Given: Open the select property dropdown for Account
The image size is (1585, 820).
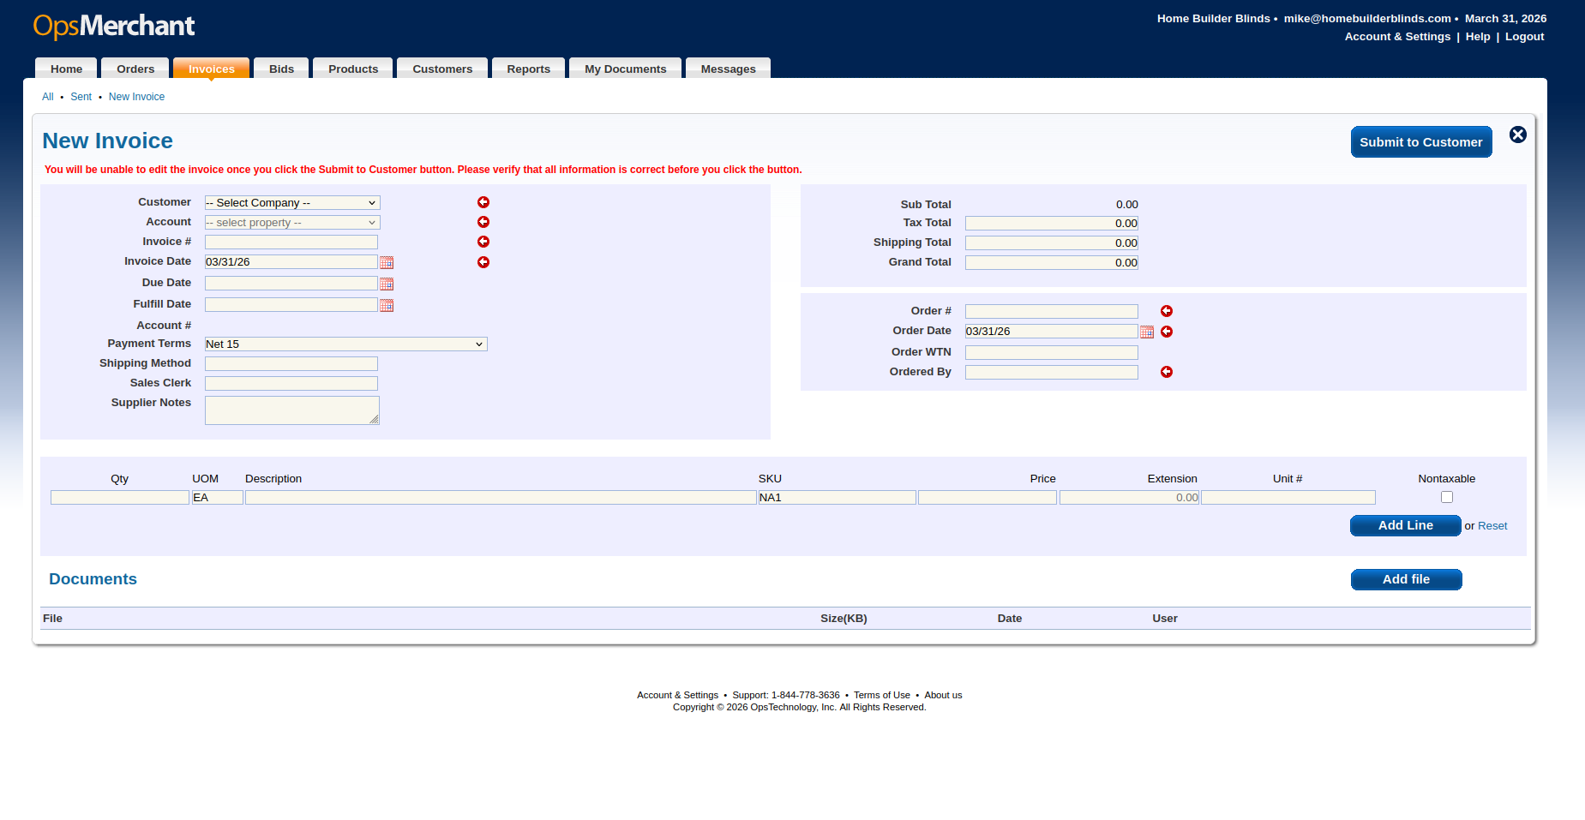Looking at the screenshot, I should coord(291,222).
